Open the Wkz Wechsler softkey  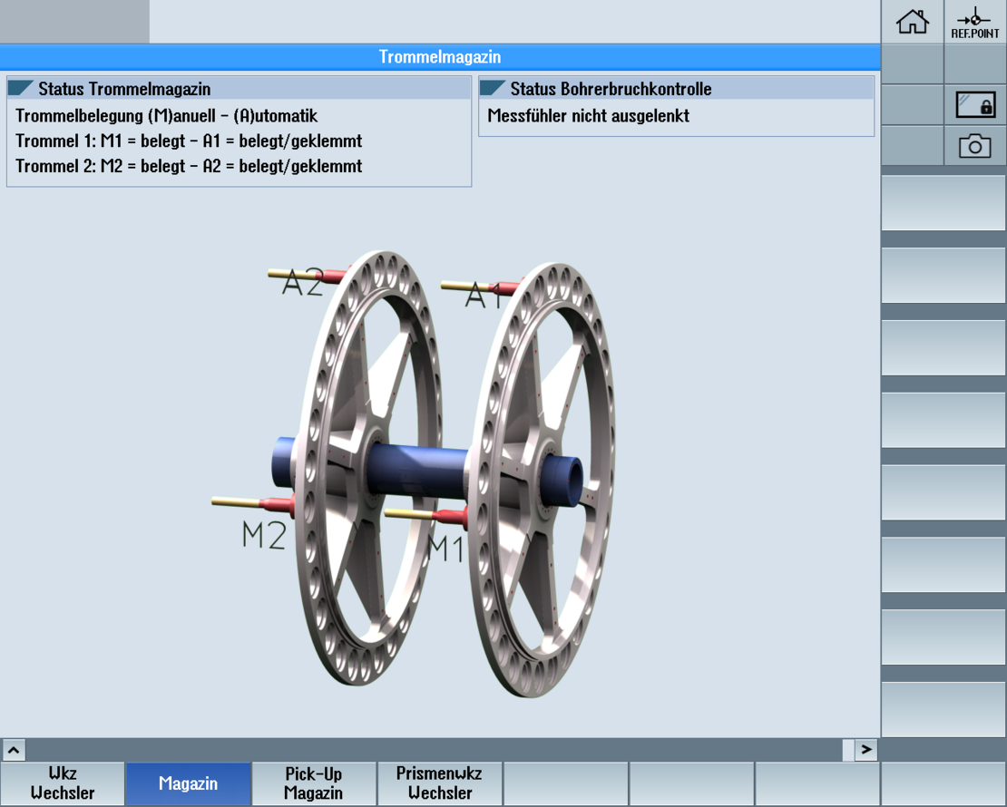tap(63, 783)
